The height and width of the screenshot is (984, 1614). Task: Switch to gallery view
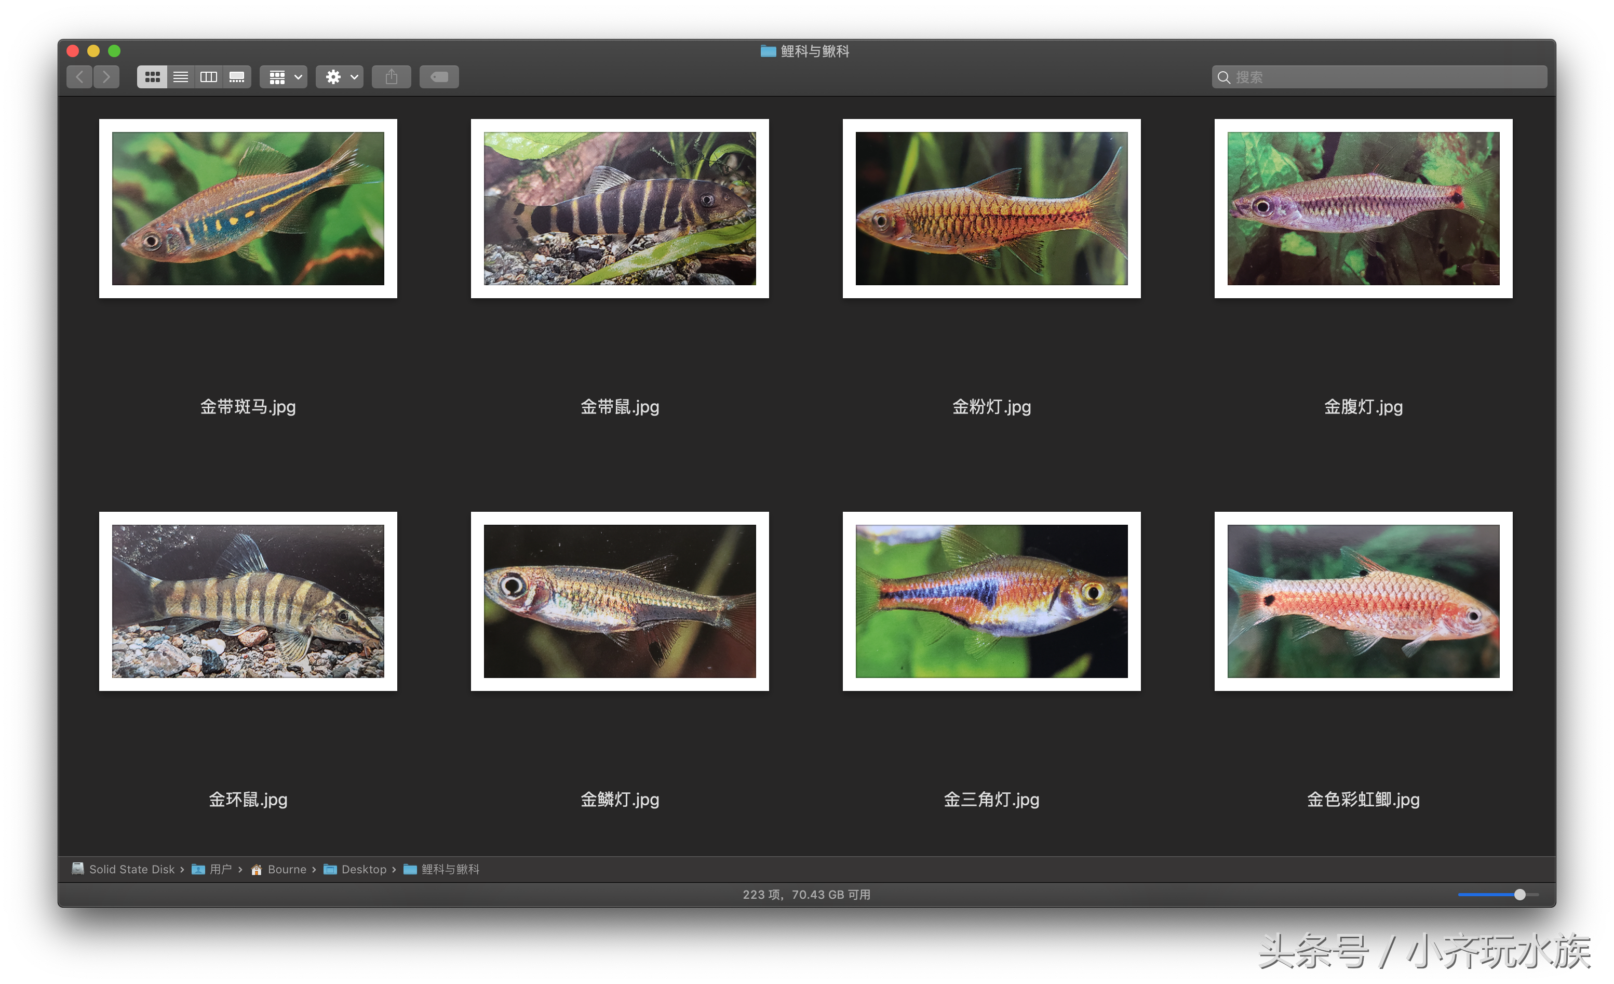click(237, 77)
